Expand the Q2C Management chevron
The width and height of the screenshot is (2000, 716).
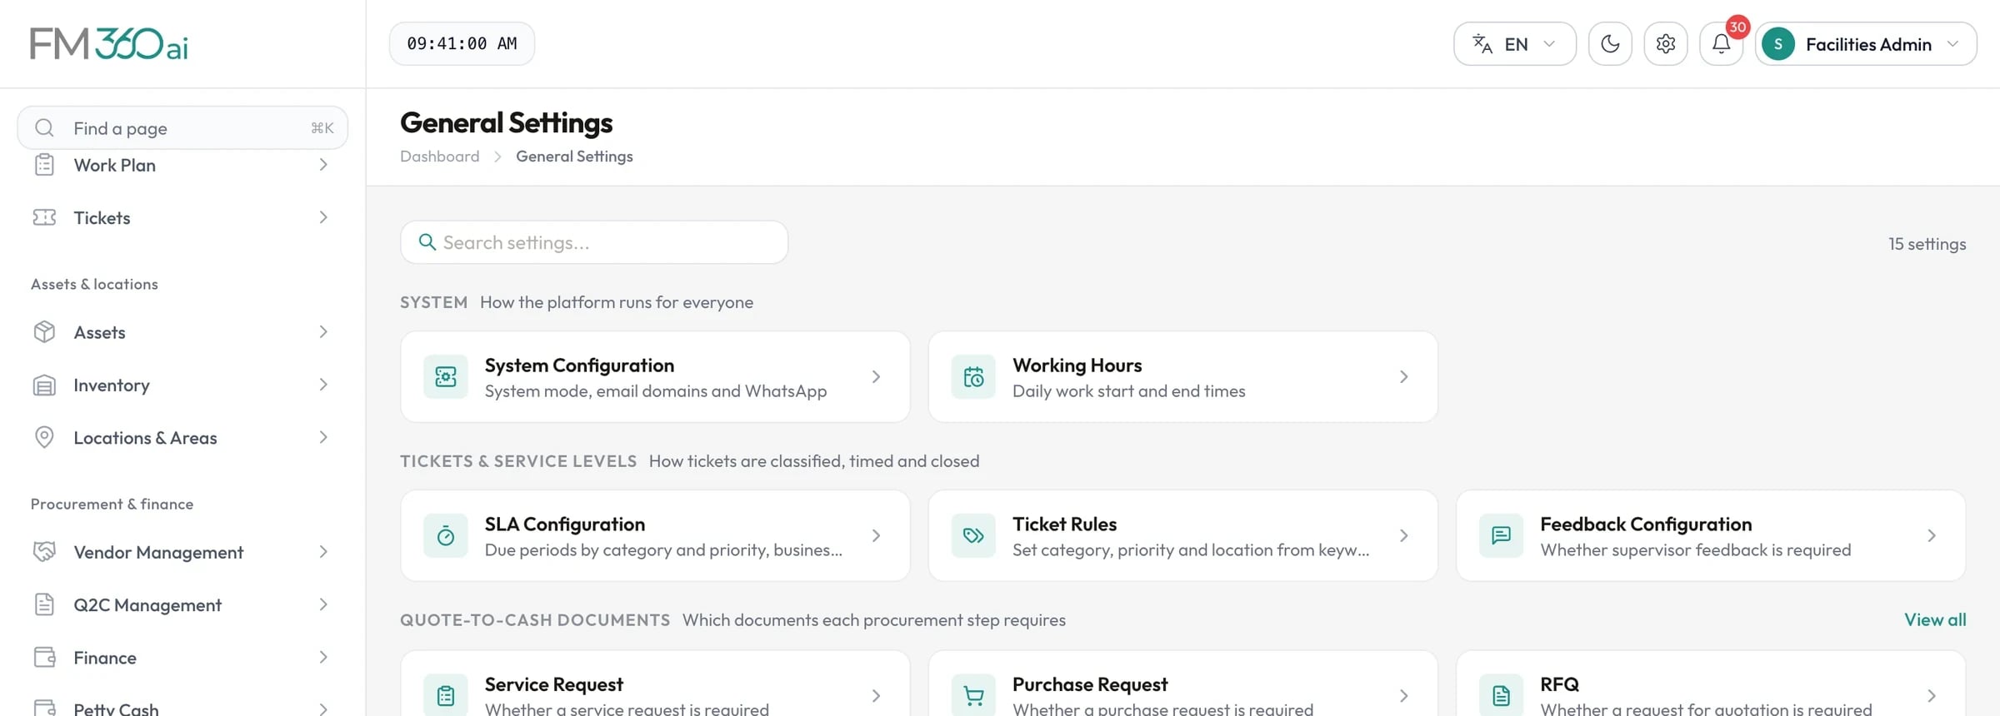tap(323, 604)
